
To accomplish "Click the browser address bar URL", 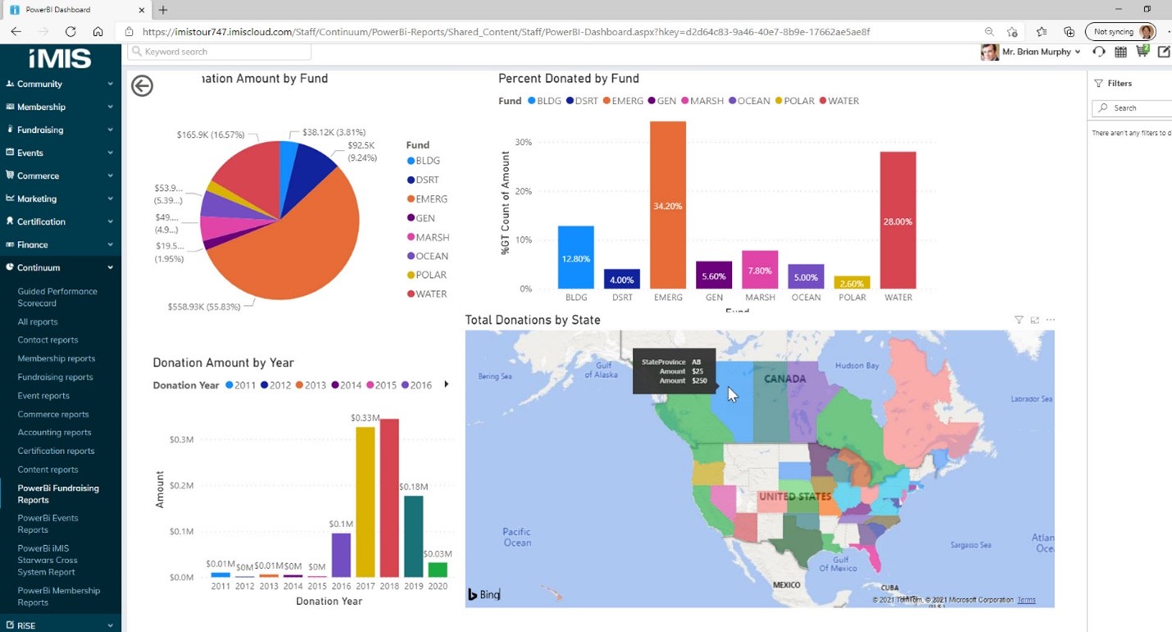I will point(506,32).
